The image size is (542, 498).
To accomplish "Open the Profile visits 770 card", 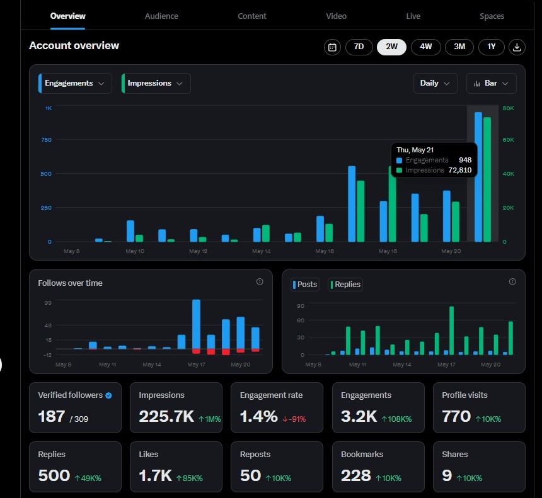I will [479, 407].
